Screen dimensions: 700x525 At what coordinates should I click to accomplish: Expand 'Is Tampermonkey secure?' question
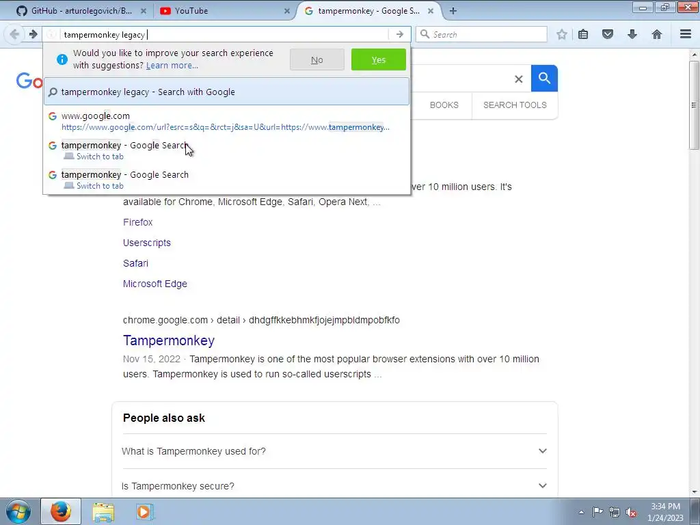334,486
